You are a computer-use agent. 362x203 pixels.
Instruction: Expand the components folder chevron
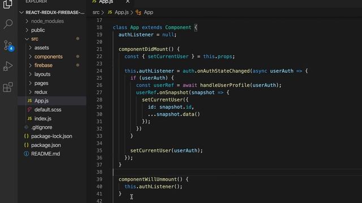click(x=30, y=56)
